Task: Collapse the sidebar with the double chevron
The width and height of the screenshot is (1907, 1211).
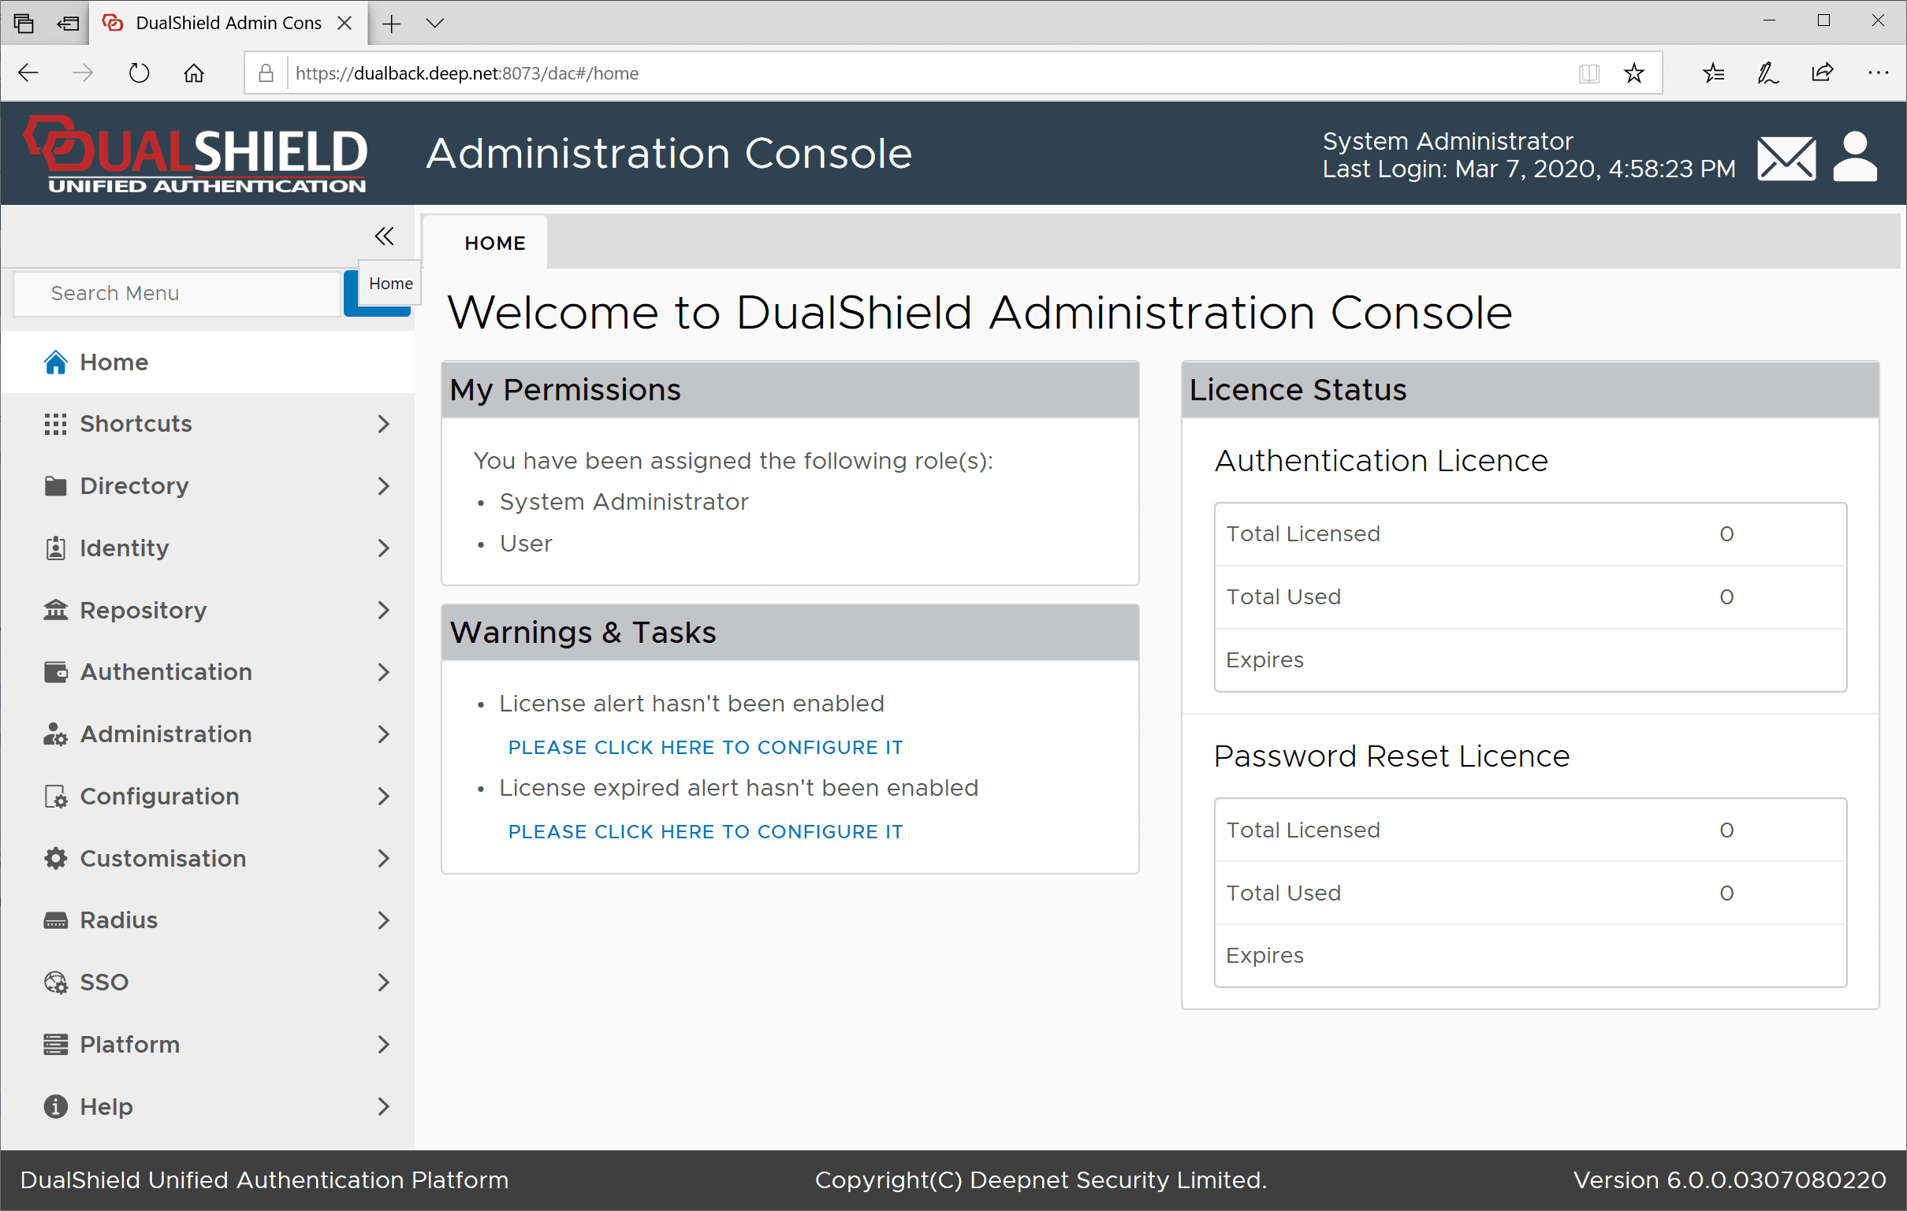Action: (385, 235)
